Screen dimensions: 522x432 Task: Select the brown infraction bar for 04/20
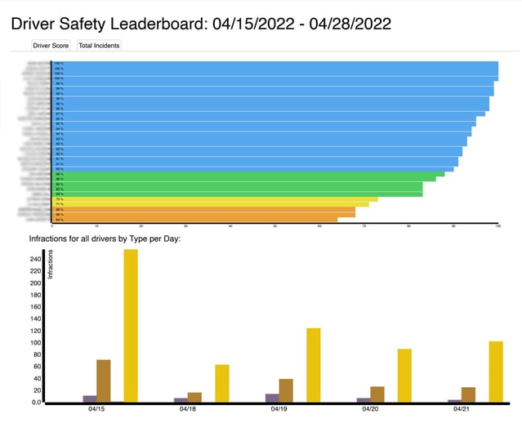coord(377,394)
